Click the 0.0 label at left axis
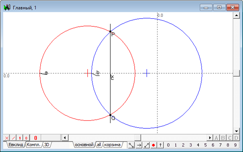243x152 pixels. [x=6, y=76]
